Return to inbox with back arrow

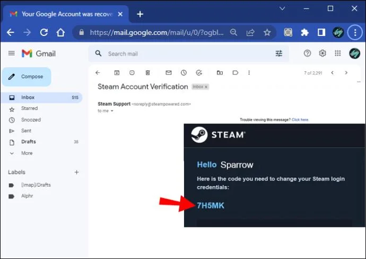[x=98, y=73]
